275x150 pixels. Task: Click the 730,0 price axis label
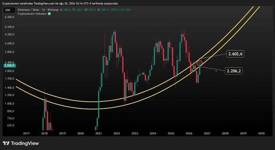pos(11,118)
